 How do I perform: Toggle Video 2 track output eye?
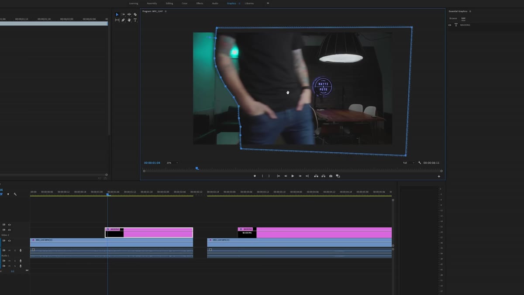click(x=9, y=230)
